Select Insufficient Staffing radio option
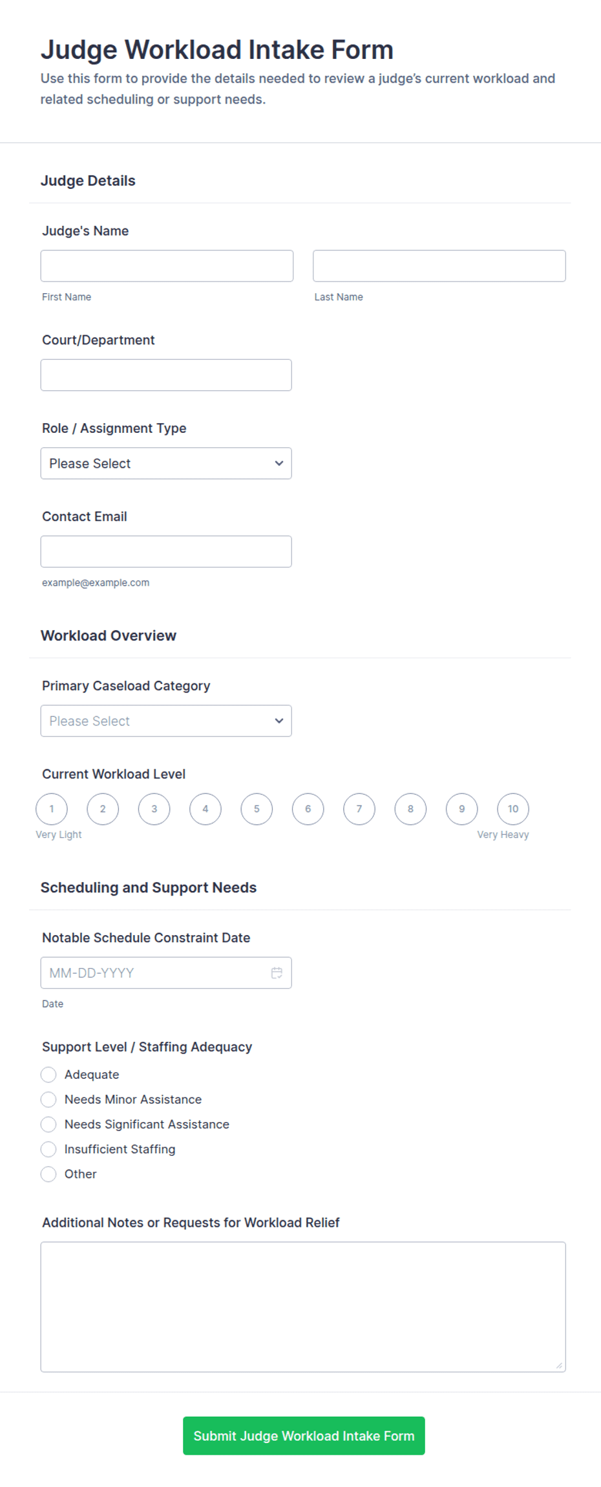The image size is (601, 1487). (x=48, y=1149)
